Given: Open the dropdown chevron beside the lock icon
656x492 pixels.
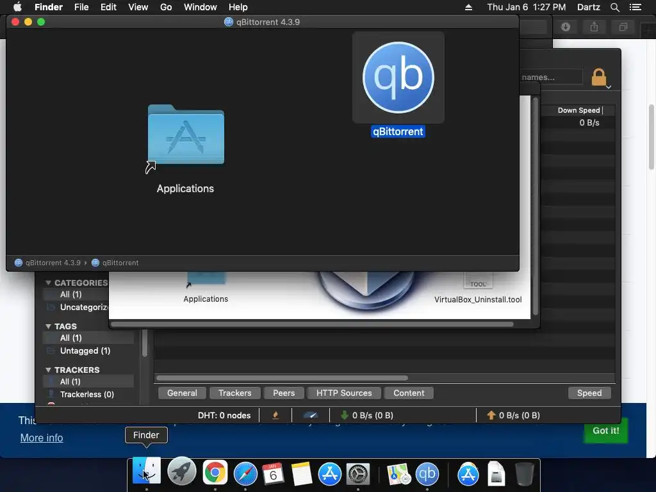Looking at the screenshot, I should [609, 87].
